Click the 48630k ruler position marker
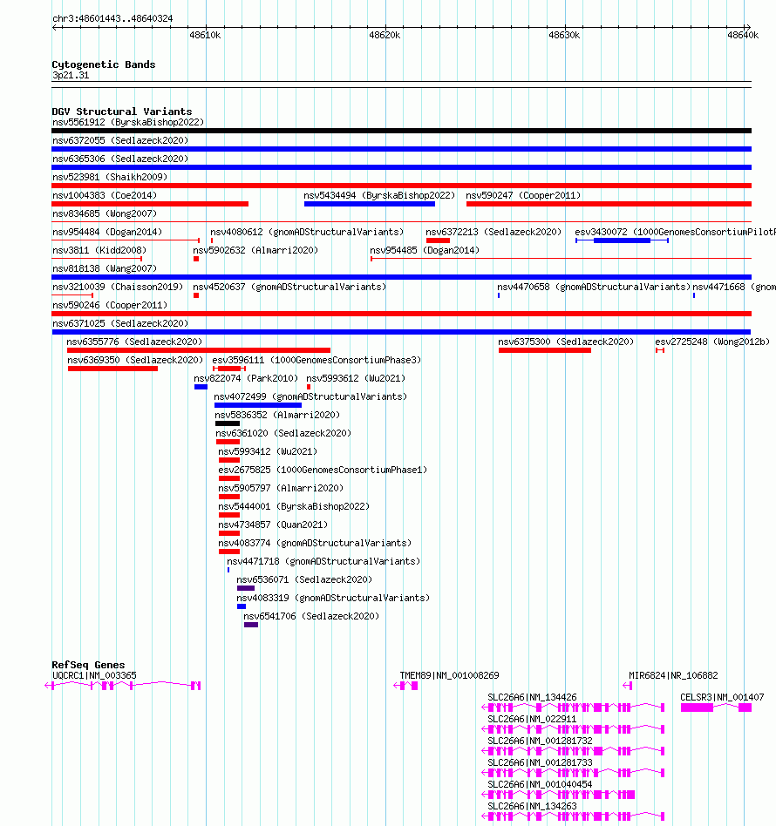Image resolution: width=776 pixels, height=826 pixels. [x=564, y=36]
